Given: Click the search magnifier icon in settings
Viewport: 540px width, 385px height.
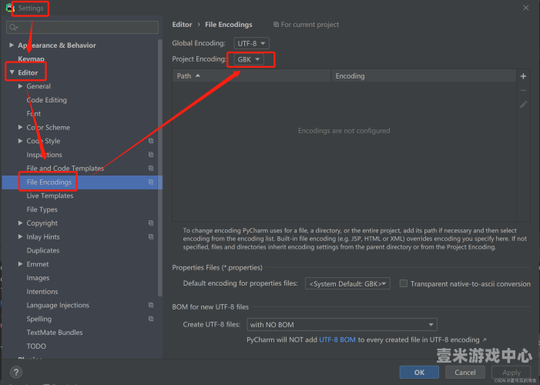Looking at the screenshot, I should point(13,27).
